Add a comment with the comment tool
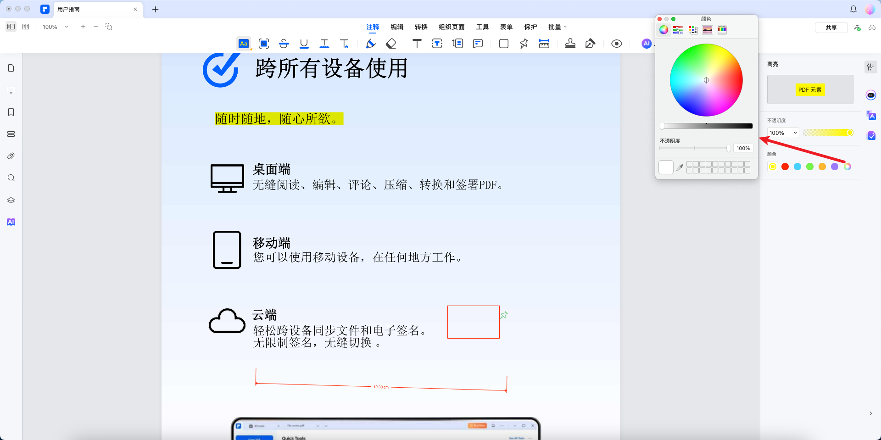 click(x=478, y=44)
